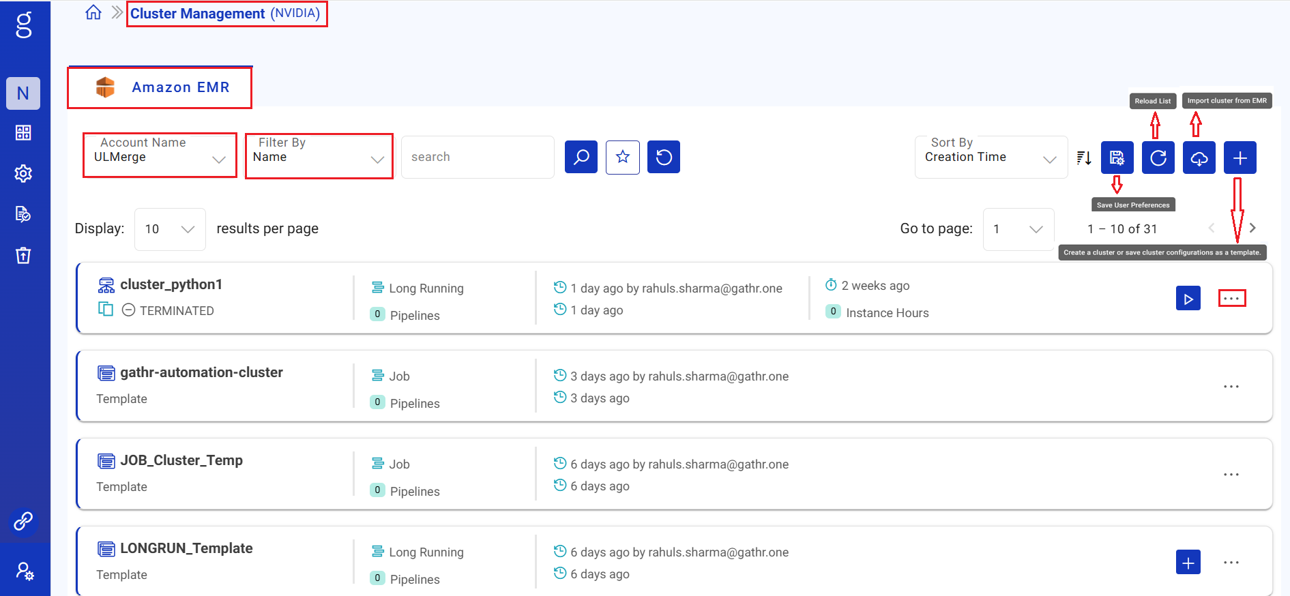1290x596 pixels.
Task: Click Long Running label on cluster_python1 row
Action: click(x=426, y=288)
